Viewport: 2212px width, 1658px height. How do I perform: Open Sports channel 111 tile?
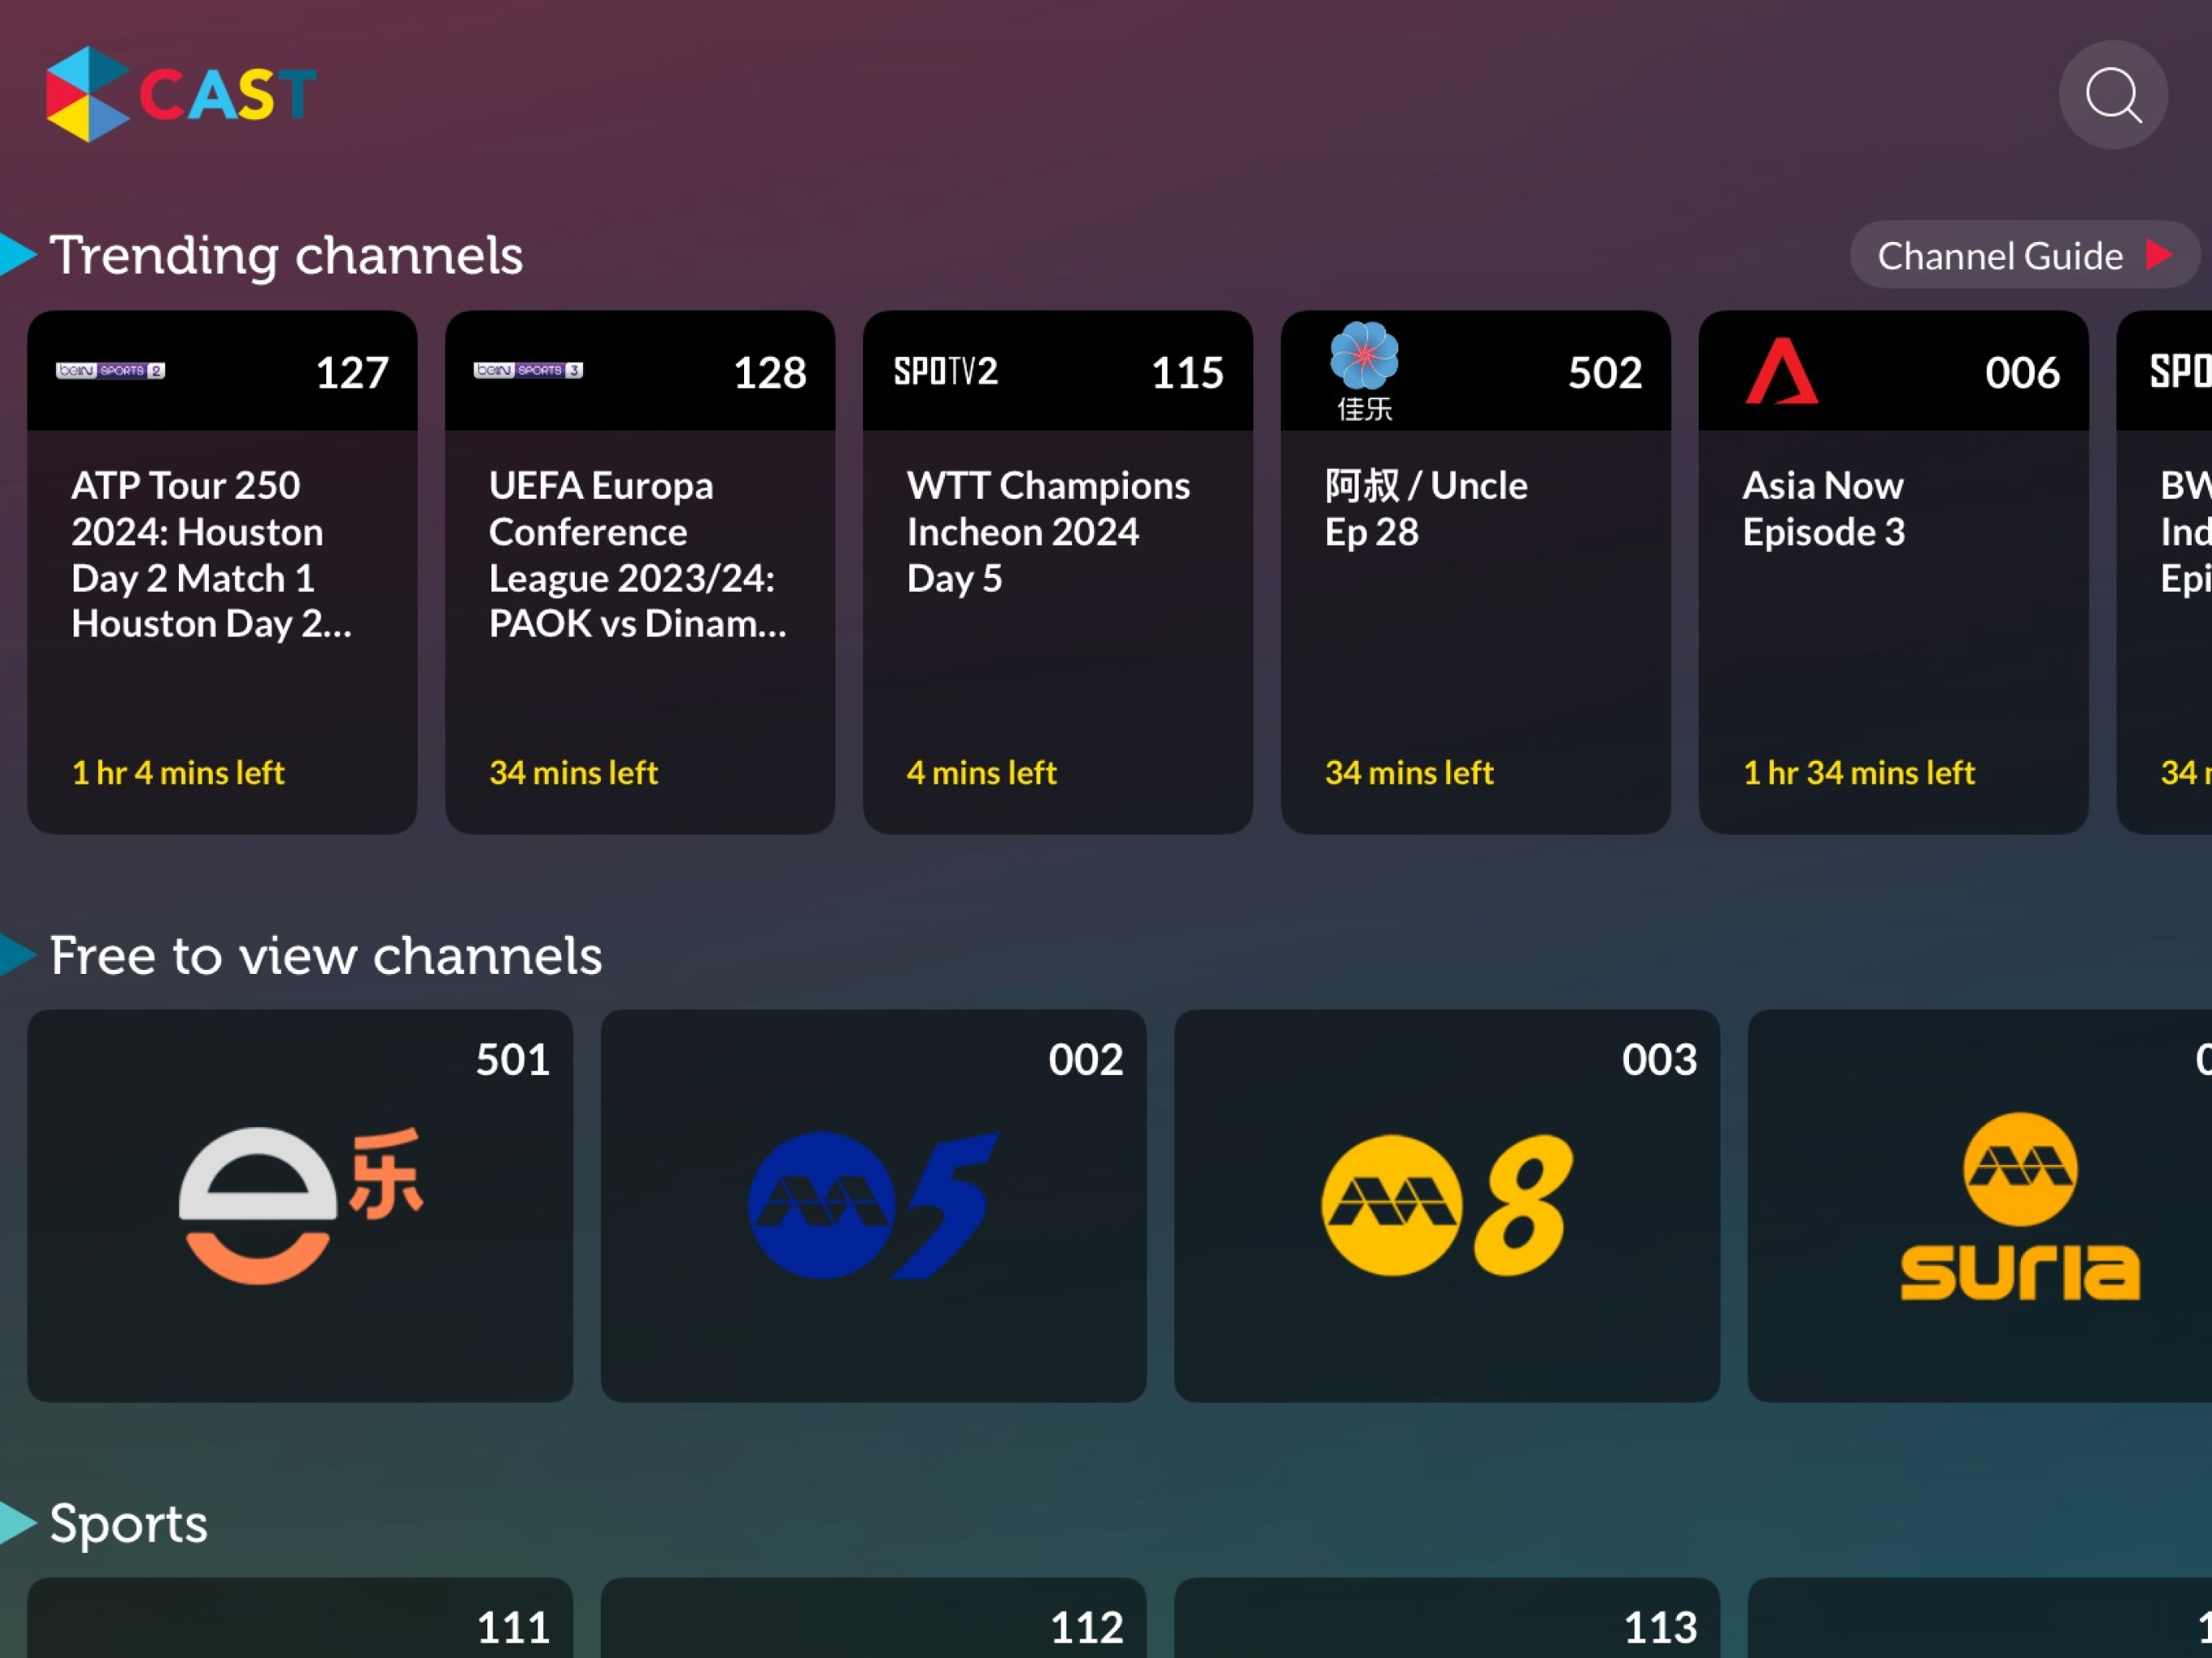(300, 1618)
